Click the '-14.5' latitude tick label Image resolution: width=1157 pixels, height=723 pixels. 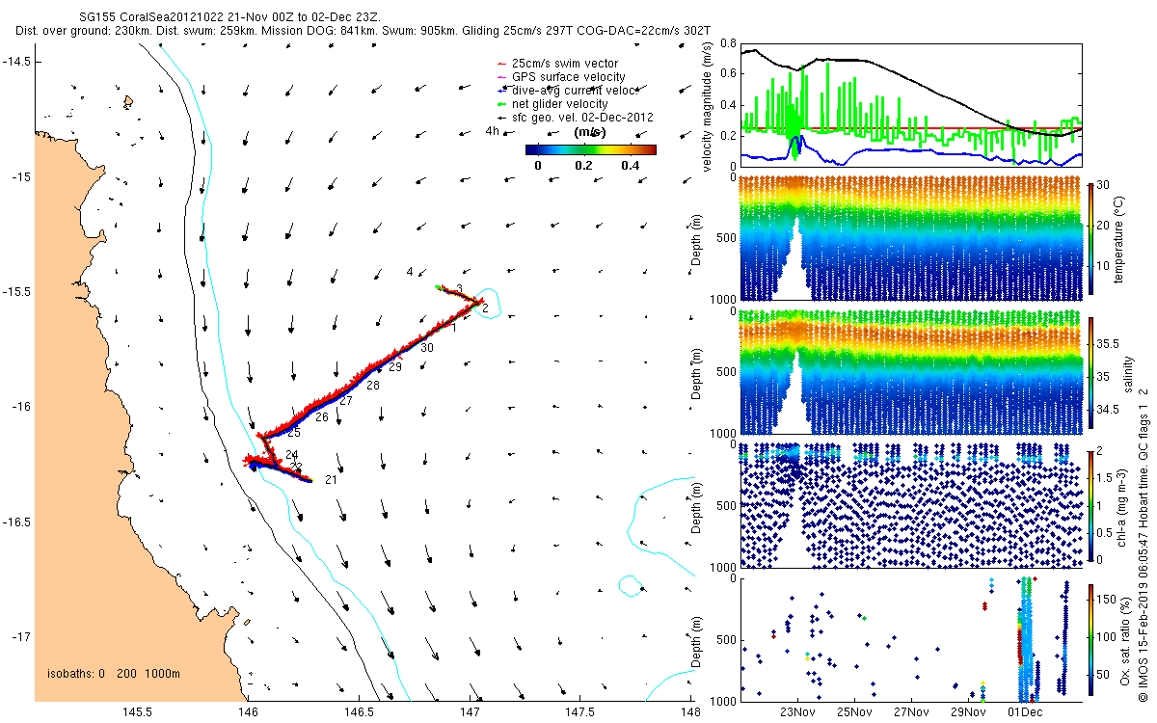tap(16, 62)
